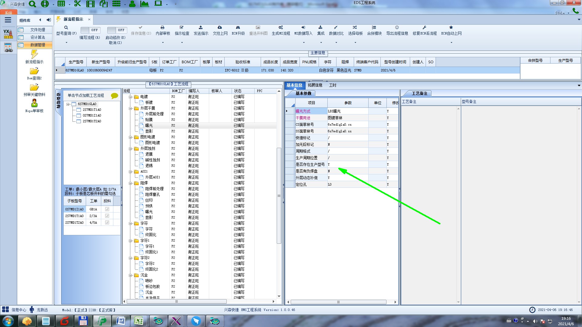The image size is (582, 327).
Task: Check the box beside 0S7MD1I1A0 tree node
Action: [x=79, y=115]
